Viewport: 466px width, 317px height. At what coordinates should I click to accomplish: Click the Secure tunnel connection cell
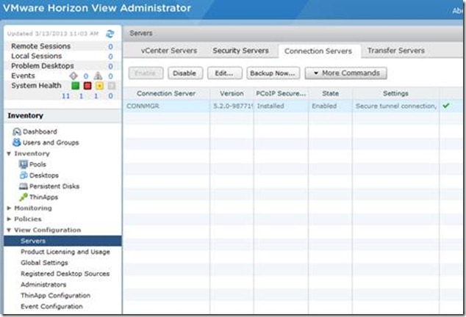pos(395,106)
